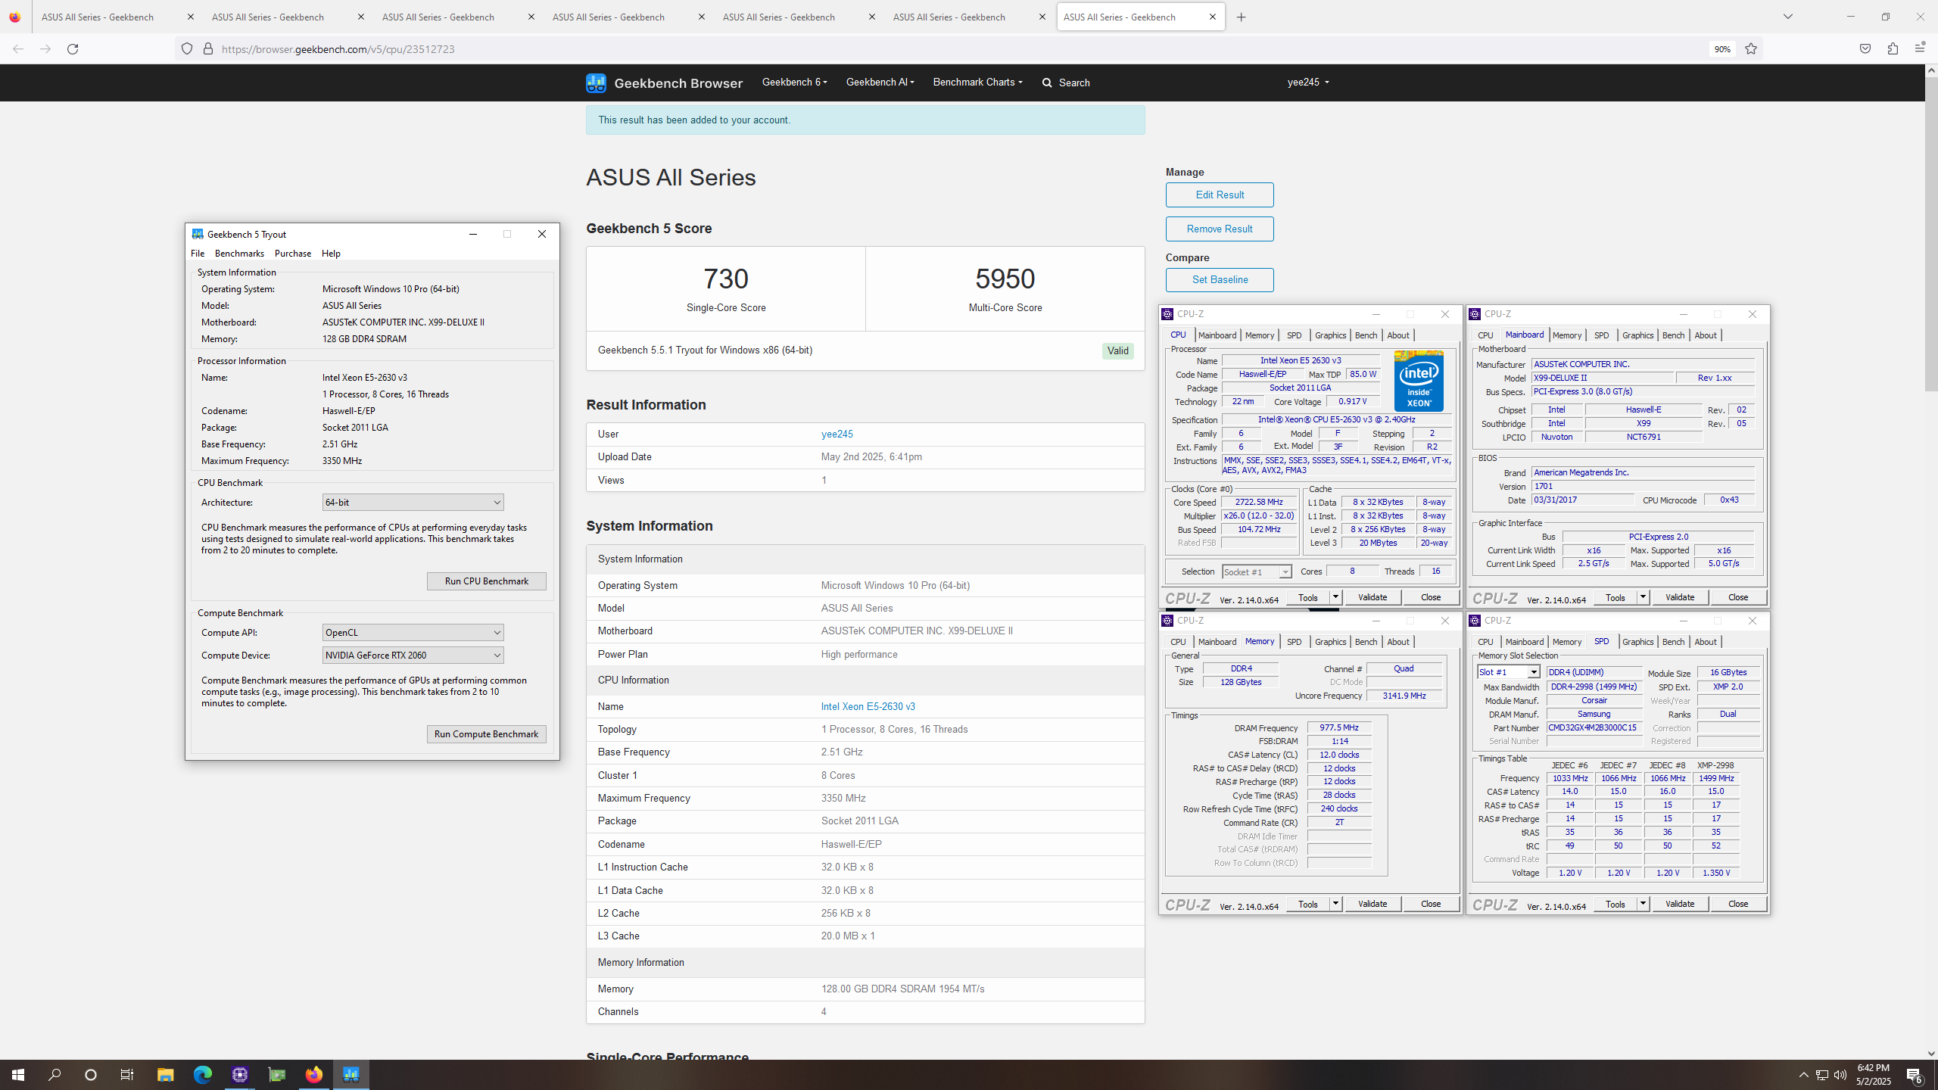
Task: Launch Microsoft Edge from the taskbar
Action: click(202, 1075)
